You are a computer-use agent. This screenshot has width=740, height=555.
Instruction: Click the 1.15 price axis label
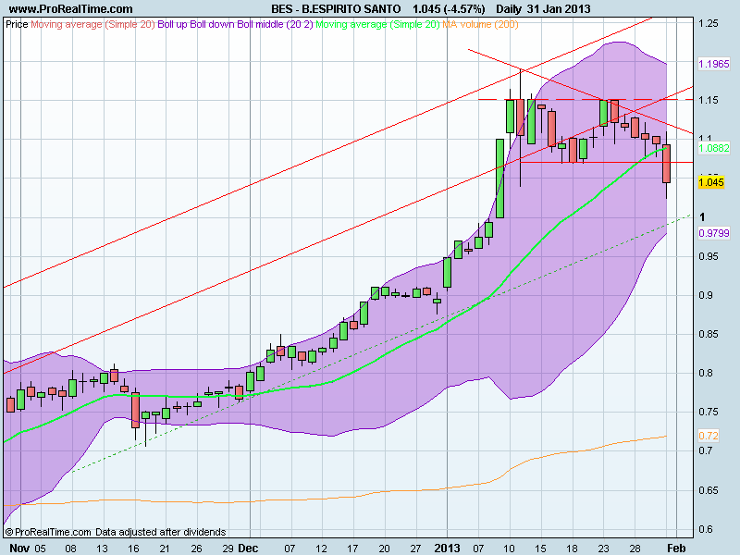click(709, 100)
